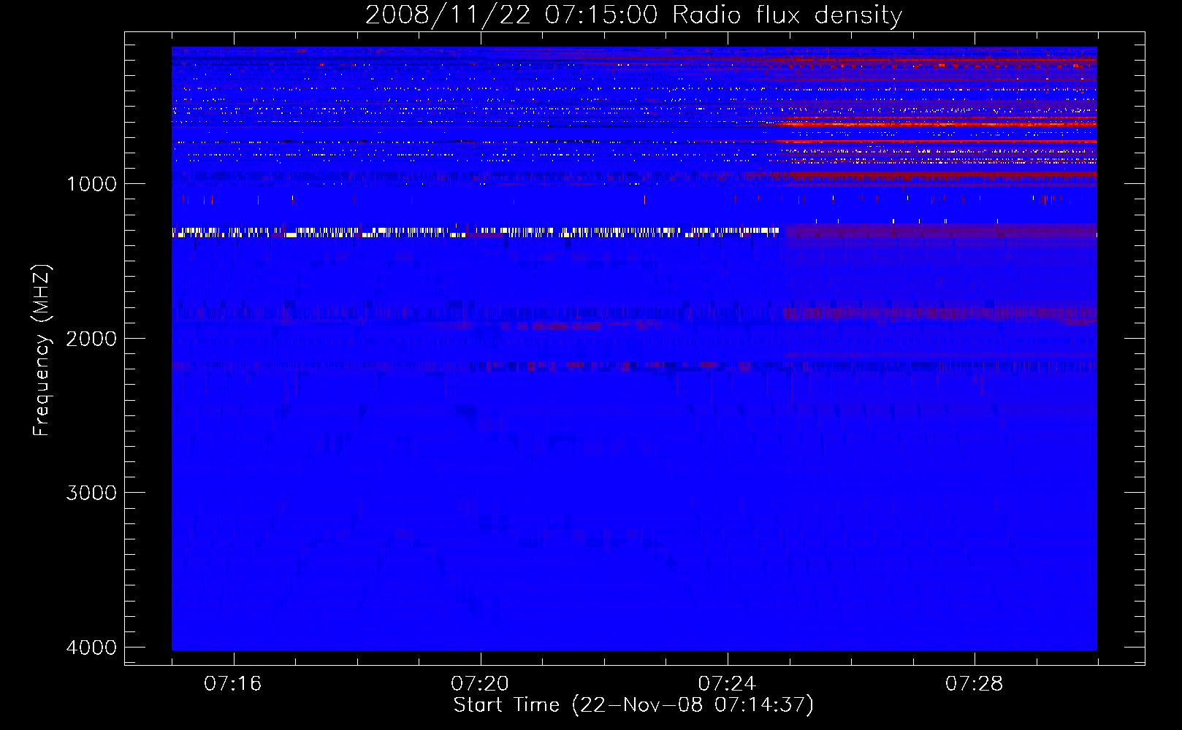Screen dimensions: 1182x730
Task: Click the 07:28 time tick label
Action: click(x=974, y=683)
